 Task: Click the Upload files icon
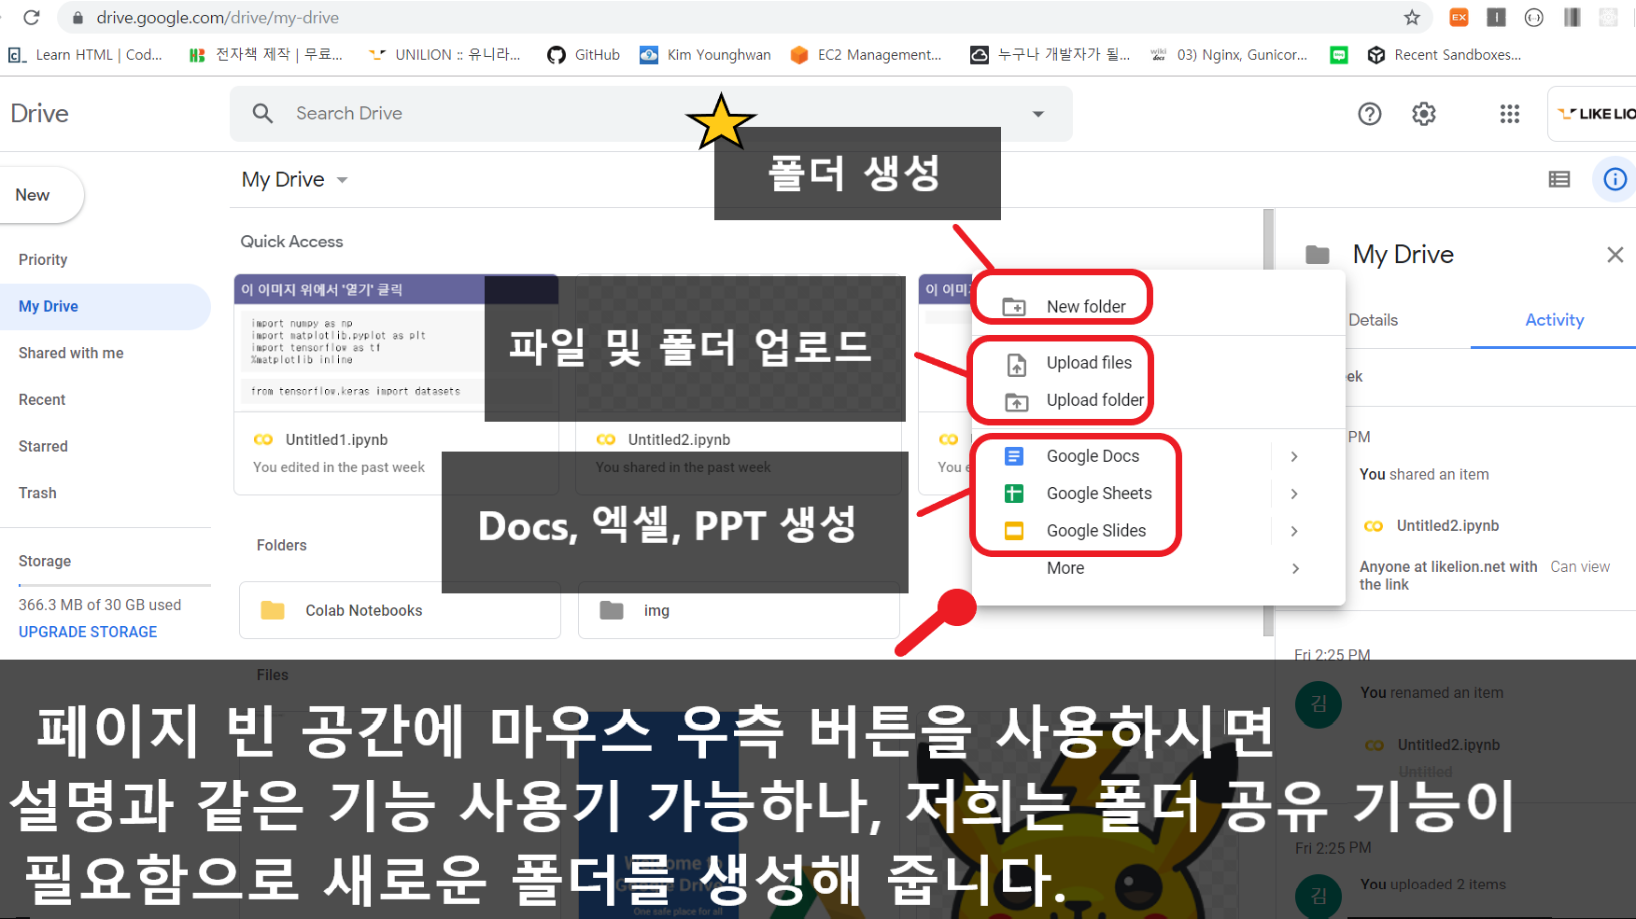[1017, 364]
